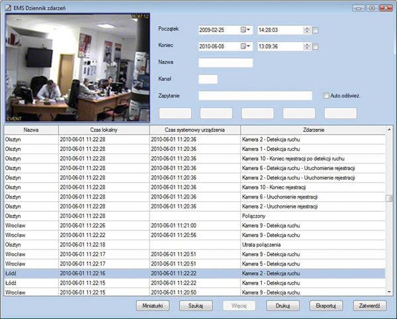
Task: Minimize the EMS Dziennik zdarzeń window
Action: click(358, 8)
